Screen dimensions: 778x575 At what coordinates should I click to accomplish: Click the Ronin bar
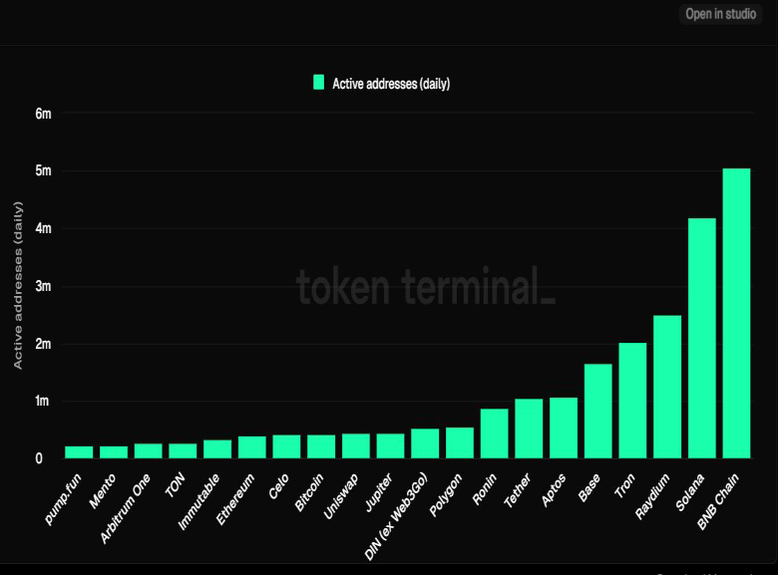click(x=495, y=433)
